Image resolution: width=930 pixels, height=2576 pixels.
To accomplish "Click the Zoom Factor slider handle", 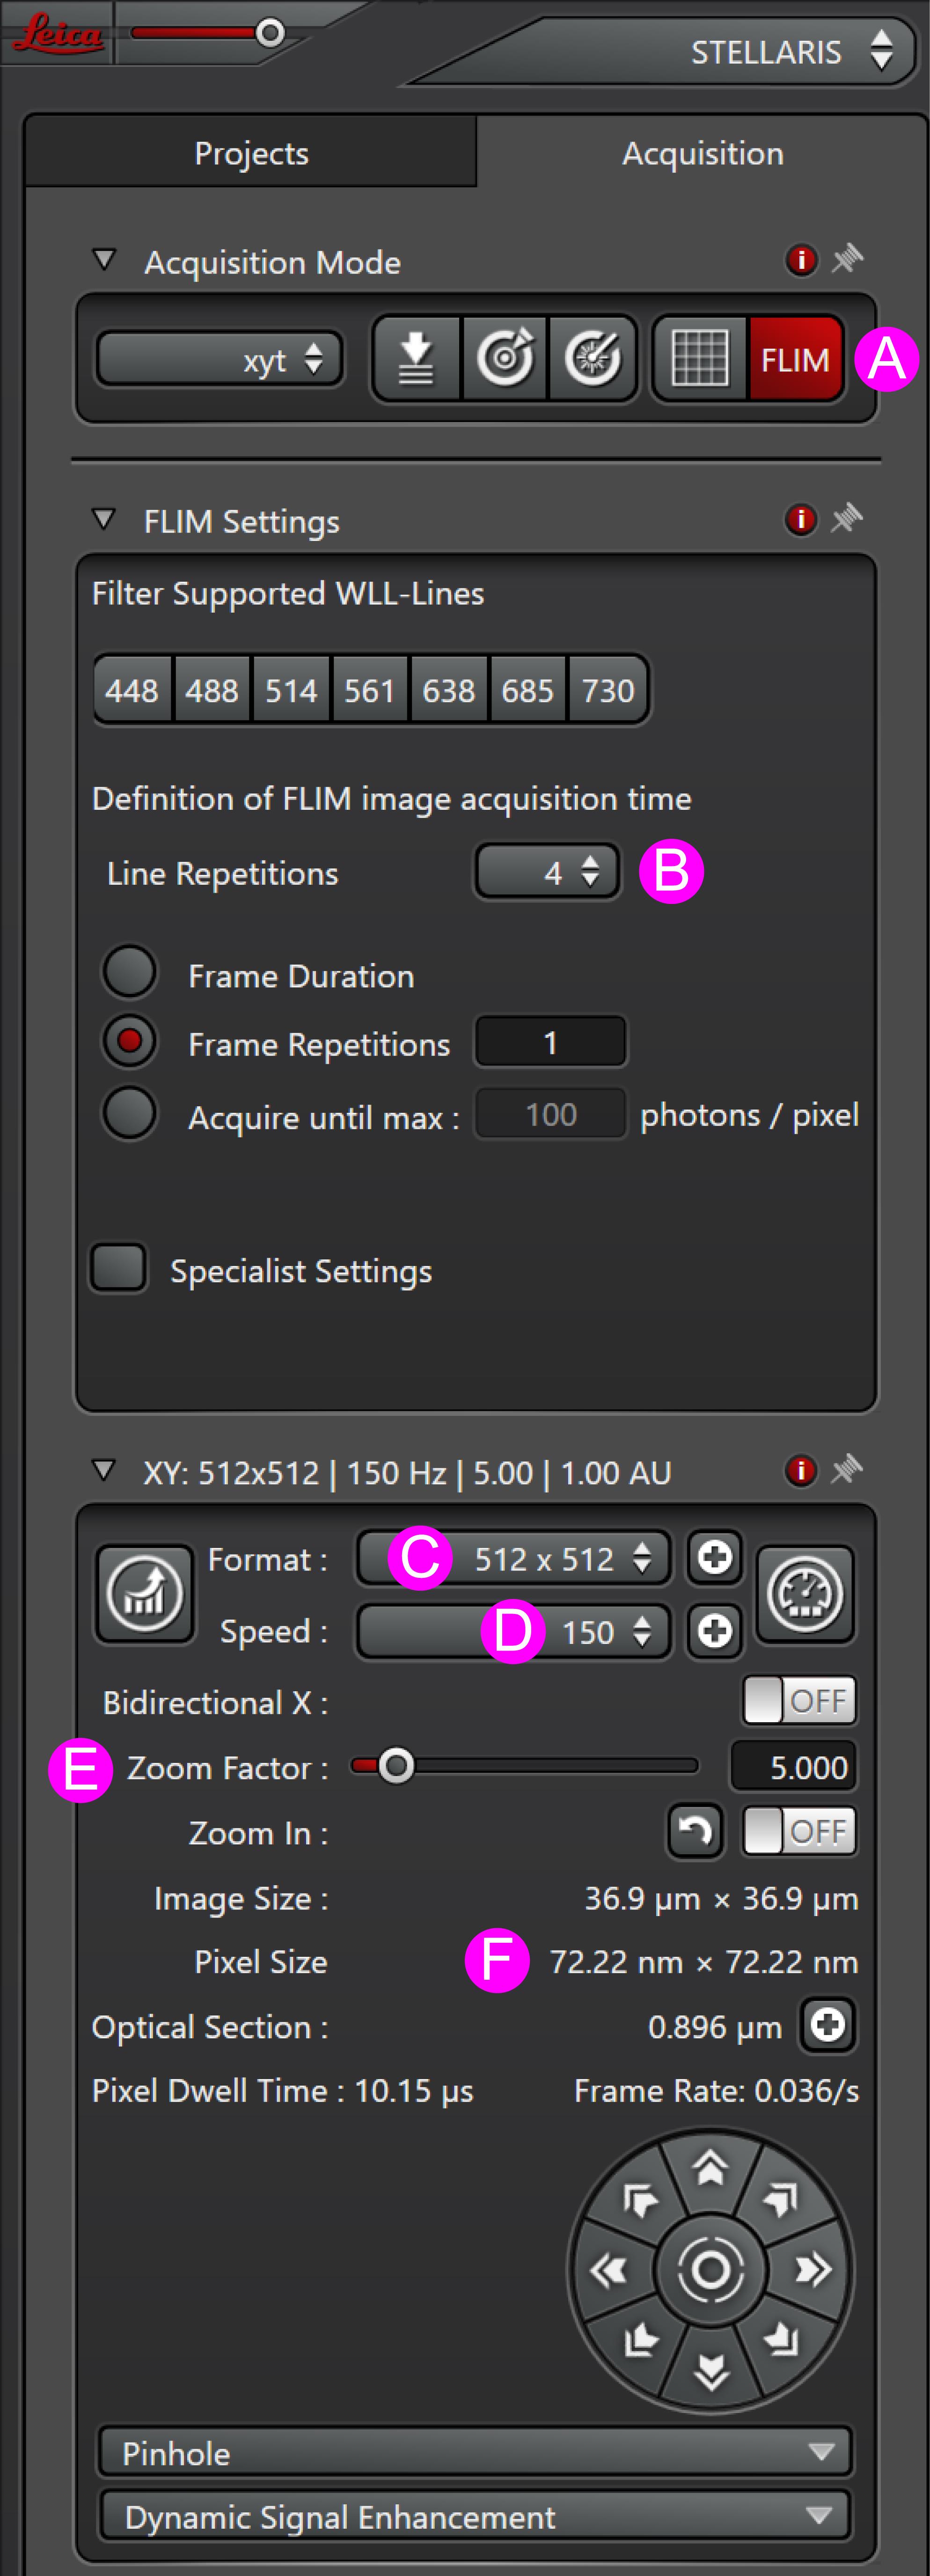I will click(396, 1766).
